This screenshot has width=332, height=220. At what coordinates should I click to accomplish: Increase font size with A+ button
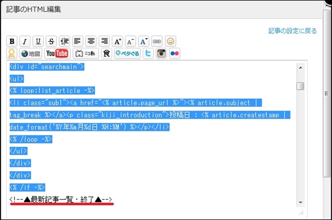[x=117, y=41]
